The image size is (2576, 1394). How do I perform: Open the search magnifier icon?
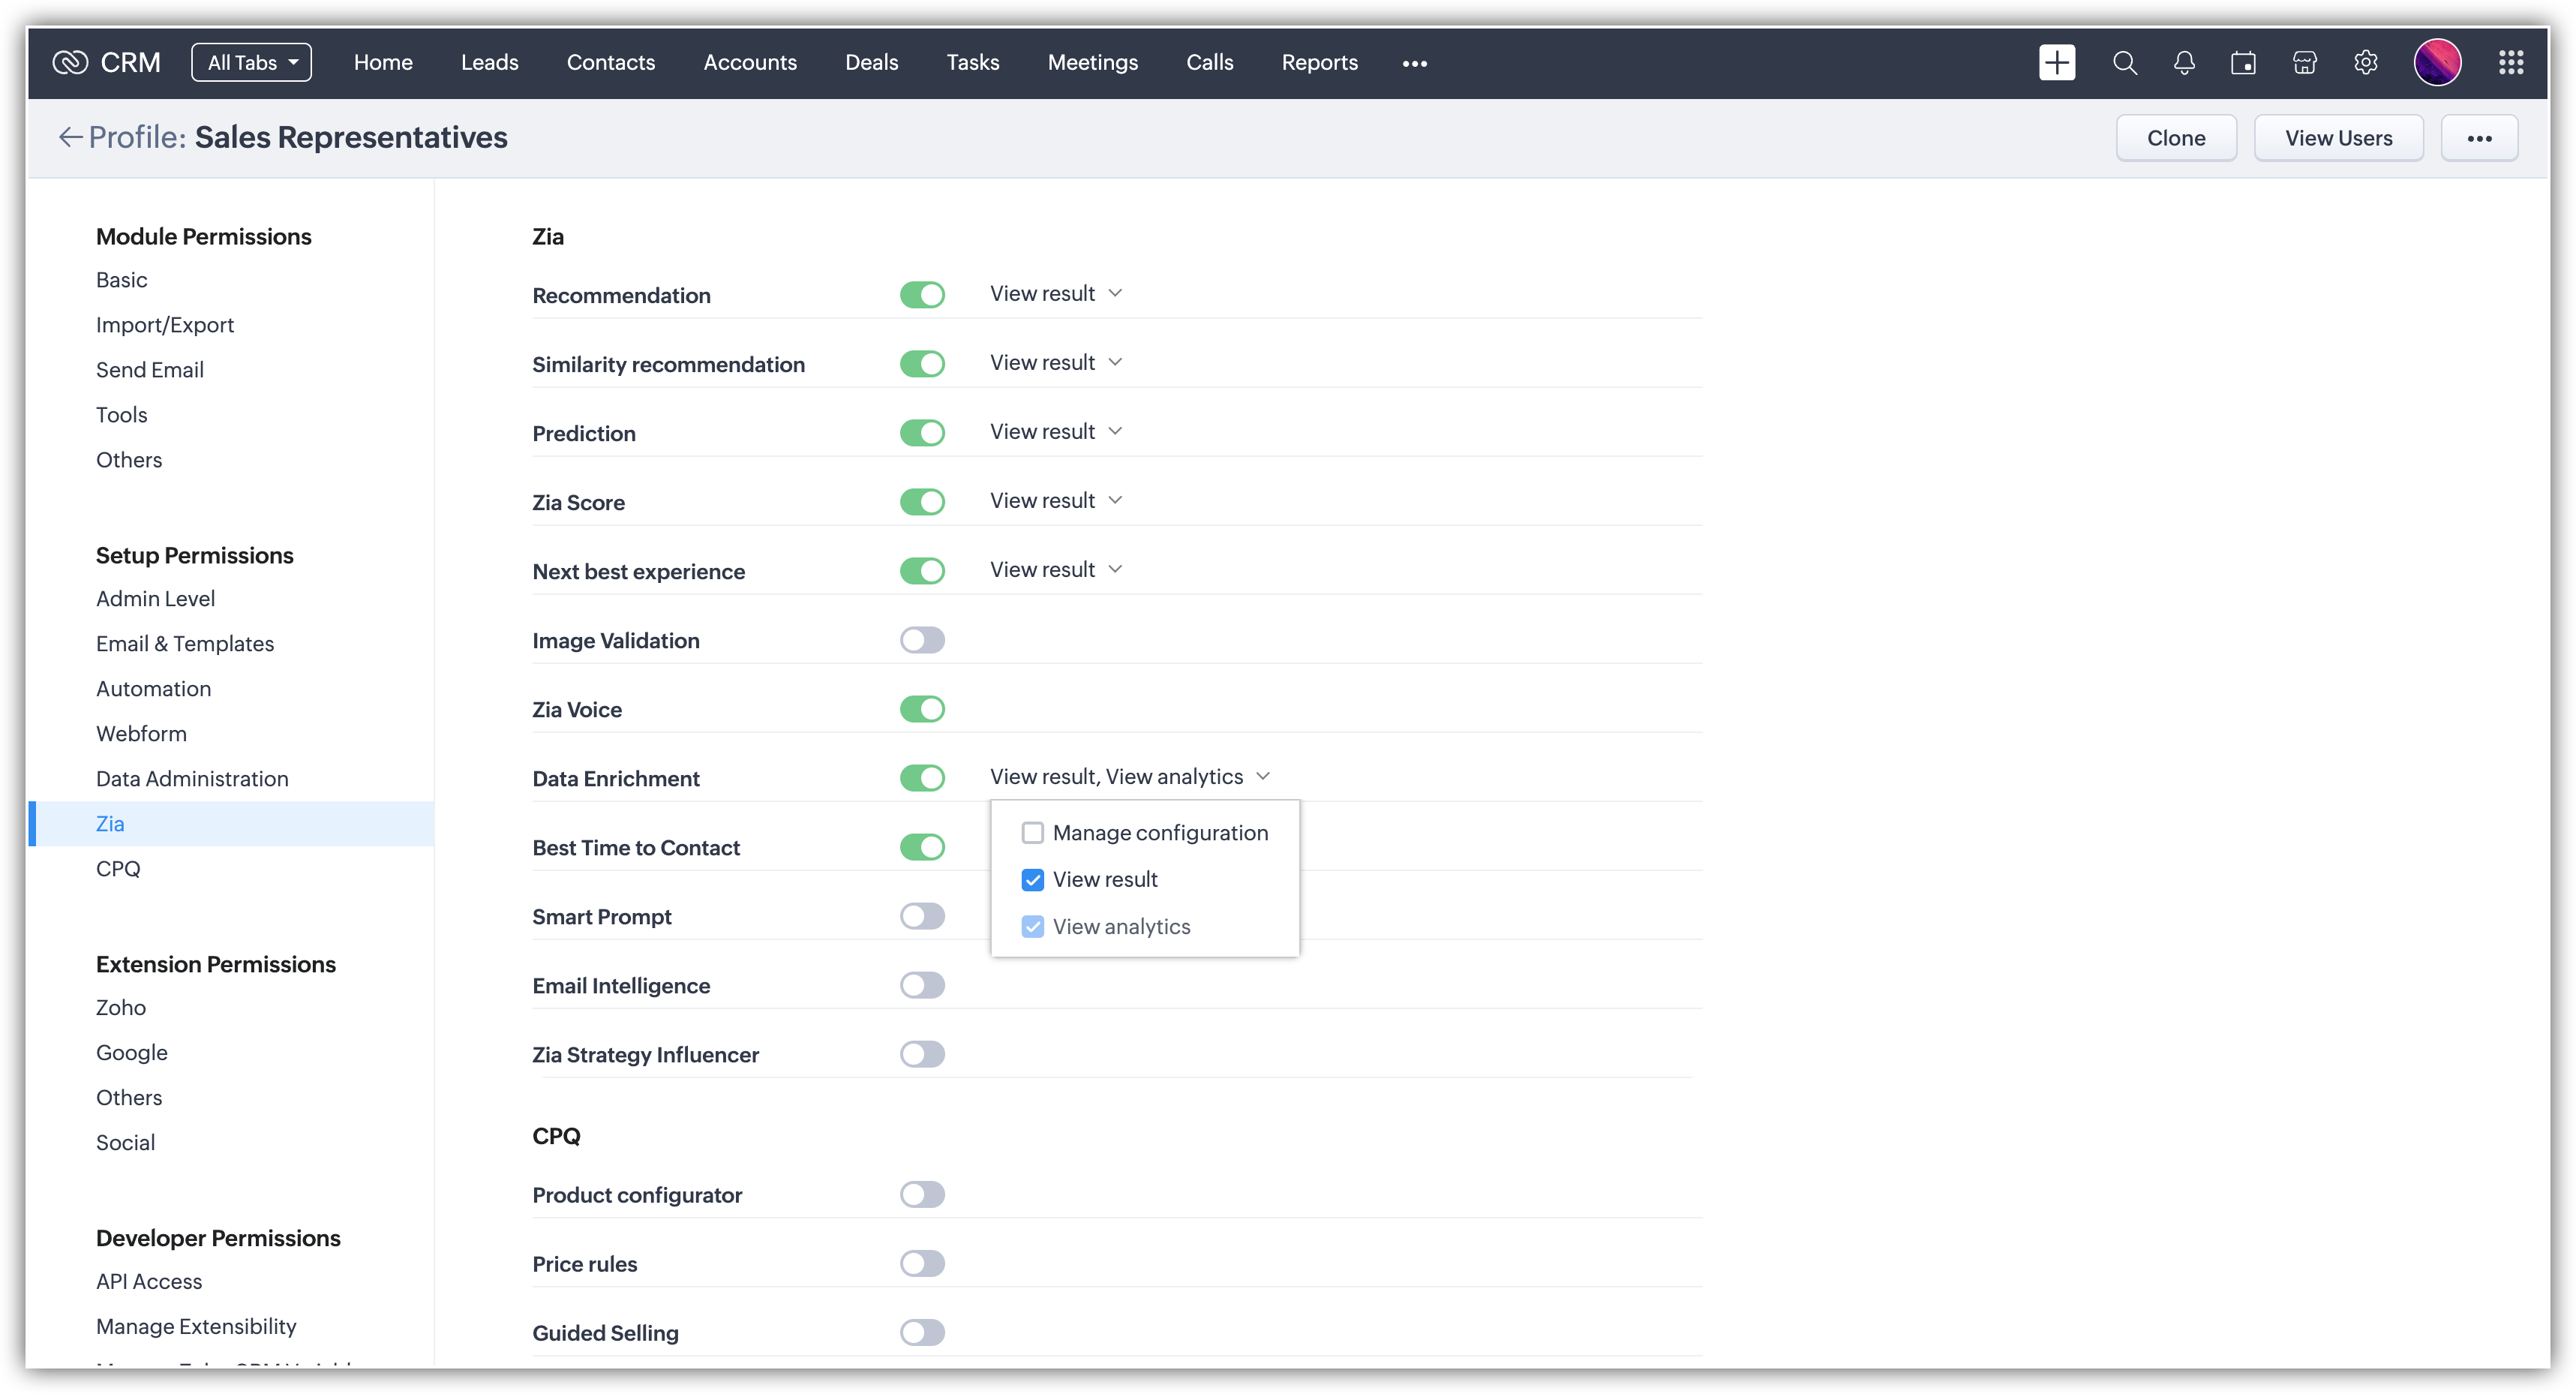coord(2124,63)
